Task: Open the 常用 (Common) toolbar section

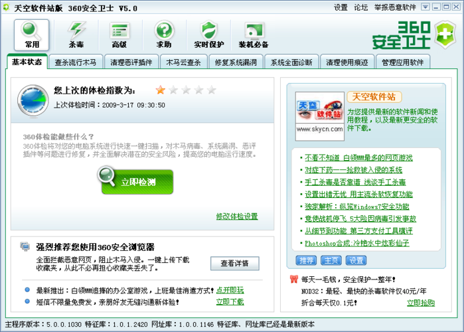Action: [x=32, y=34]
